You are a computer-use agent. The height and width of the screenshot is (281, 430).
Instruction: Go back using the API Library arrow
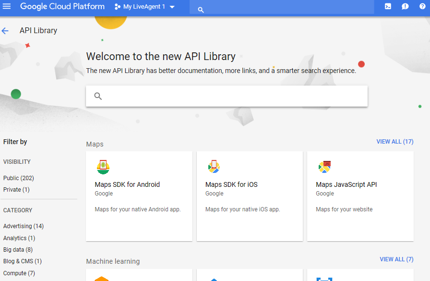point(5,31)
